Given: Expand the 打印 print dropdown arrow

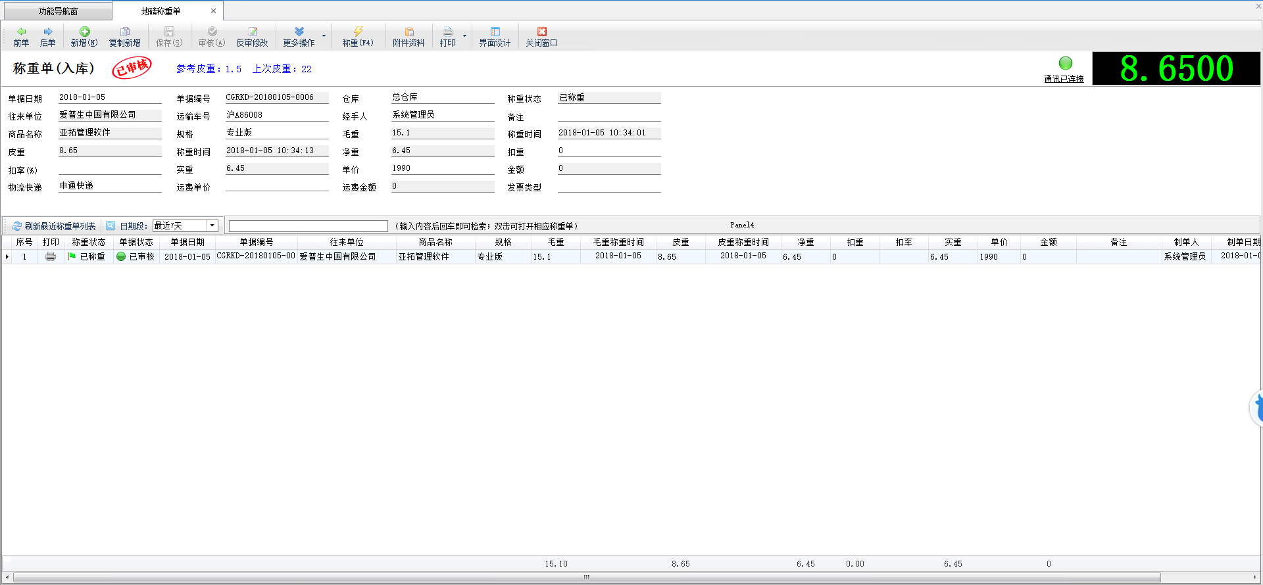Looking at the screenshot, I should (x=464, y=36).
